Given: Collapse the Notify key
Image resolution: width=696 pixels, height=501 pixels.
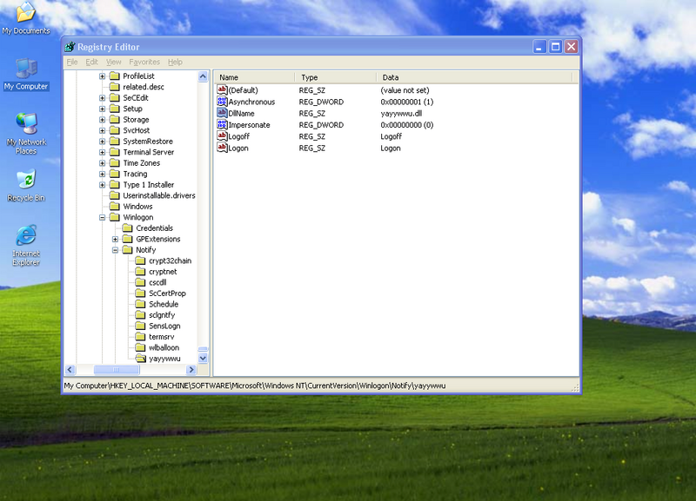Looking at the screenshot, I should coord(115,250).
